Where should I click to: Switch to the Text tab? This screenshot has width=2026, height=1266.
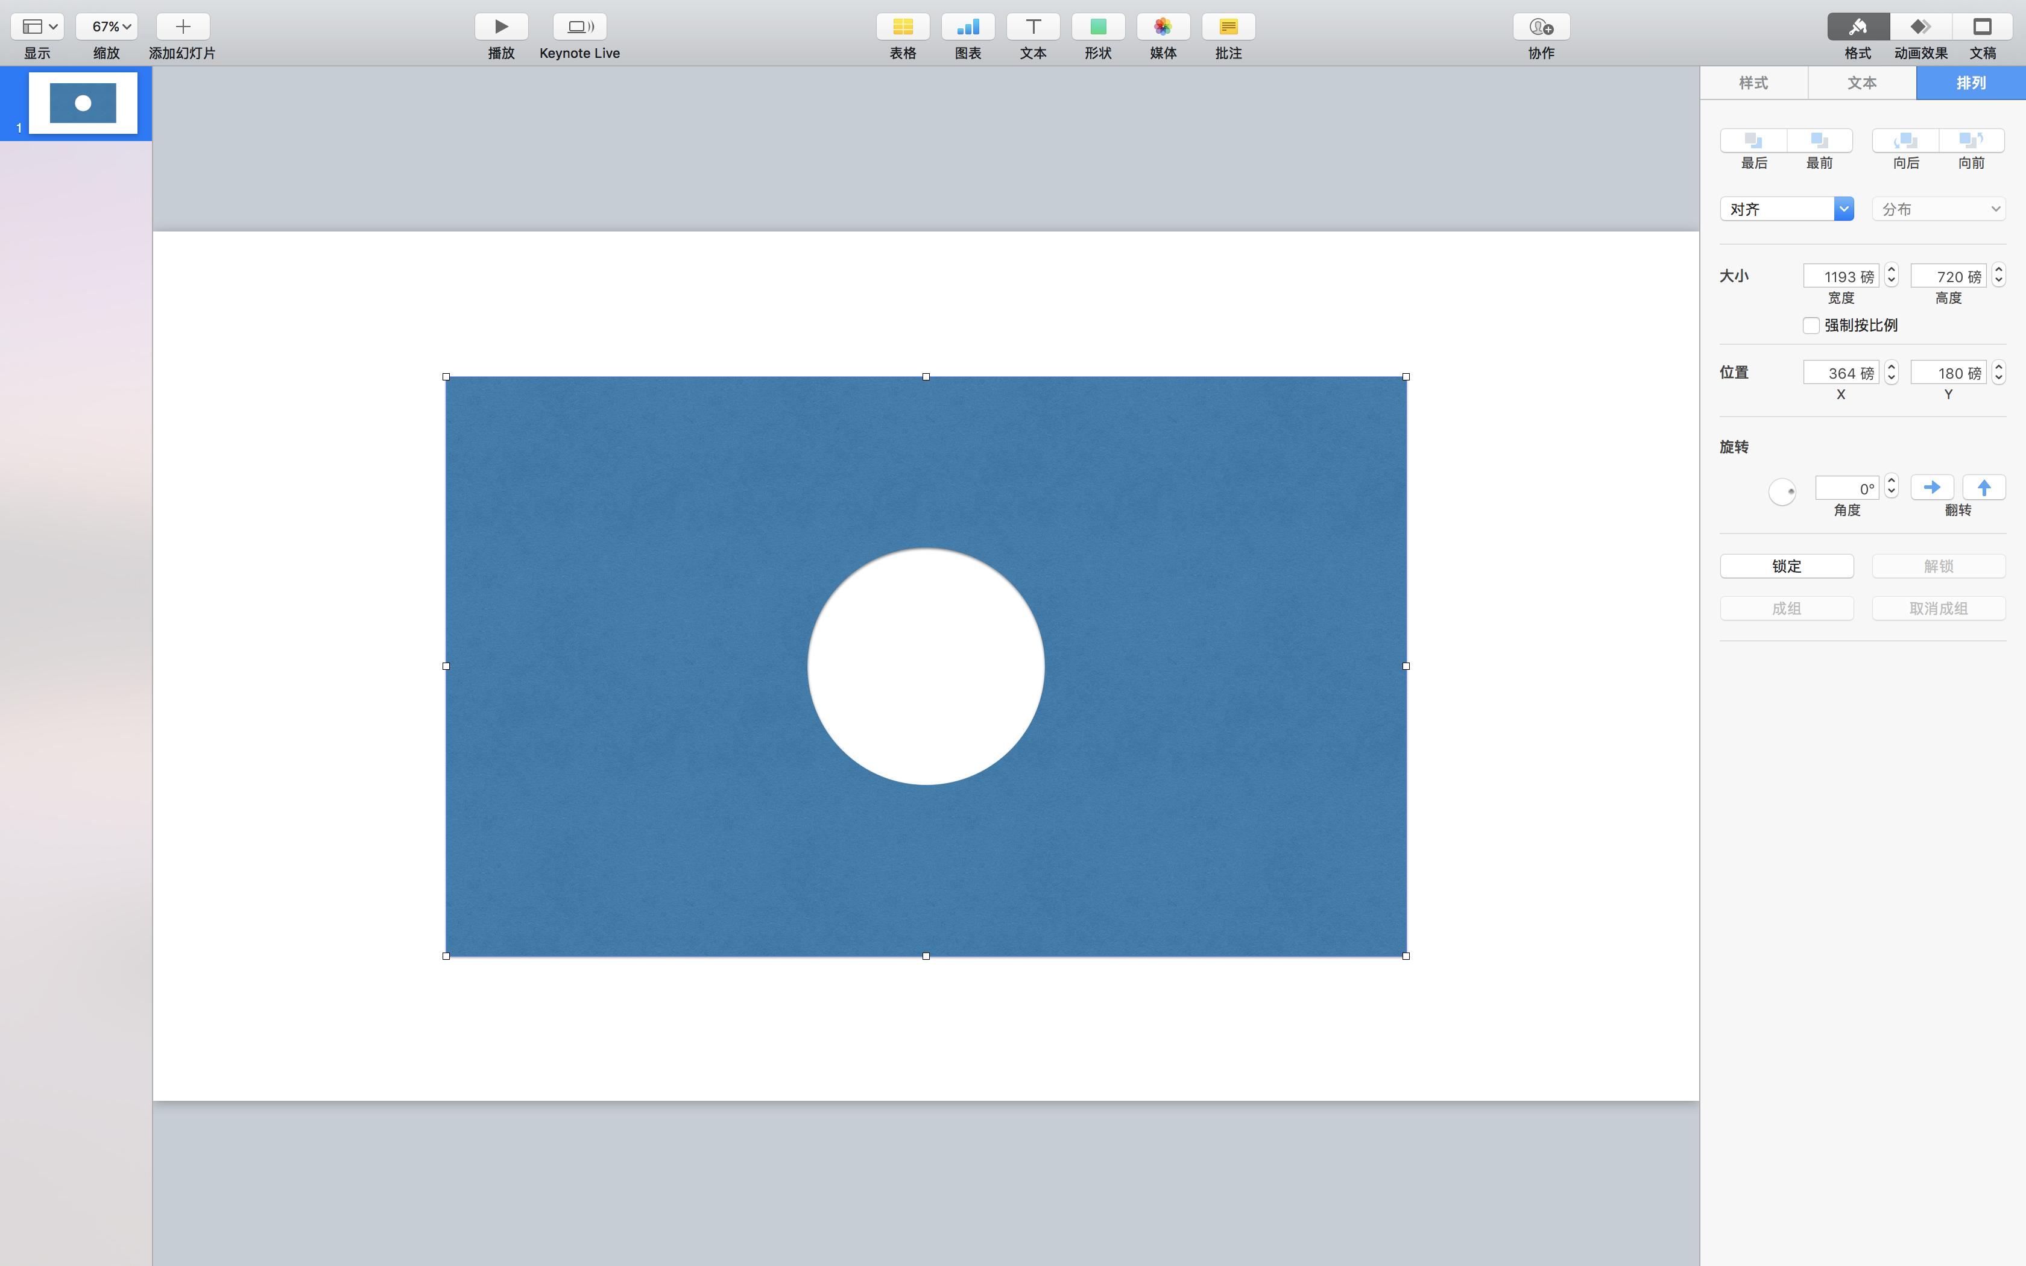(x=1862, y=83)
